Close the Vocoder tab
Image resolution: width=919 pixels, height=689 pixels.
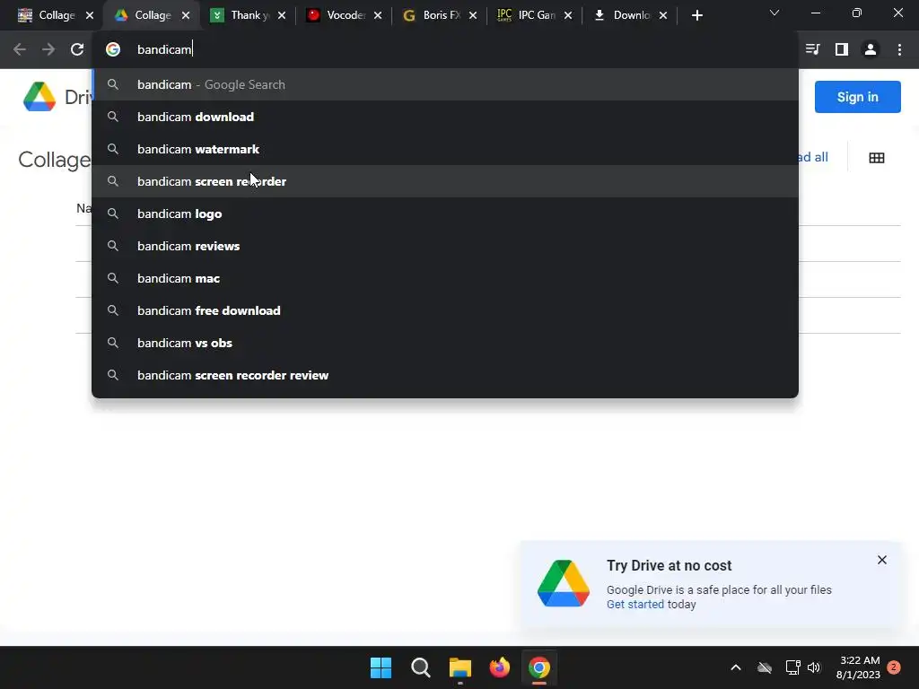click(x=378, y=15)
